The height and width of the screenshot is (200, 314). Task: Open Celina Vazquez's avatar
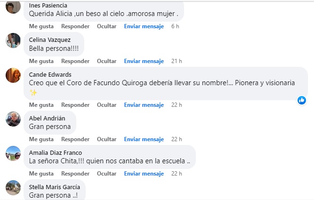pyautogui.click(x=13, y=40)
